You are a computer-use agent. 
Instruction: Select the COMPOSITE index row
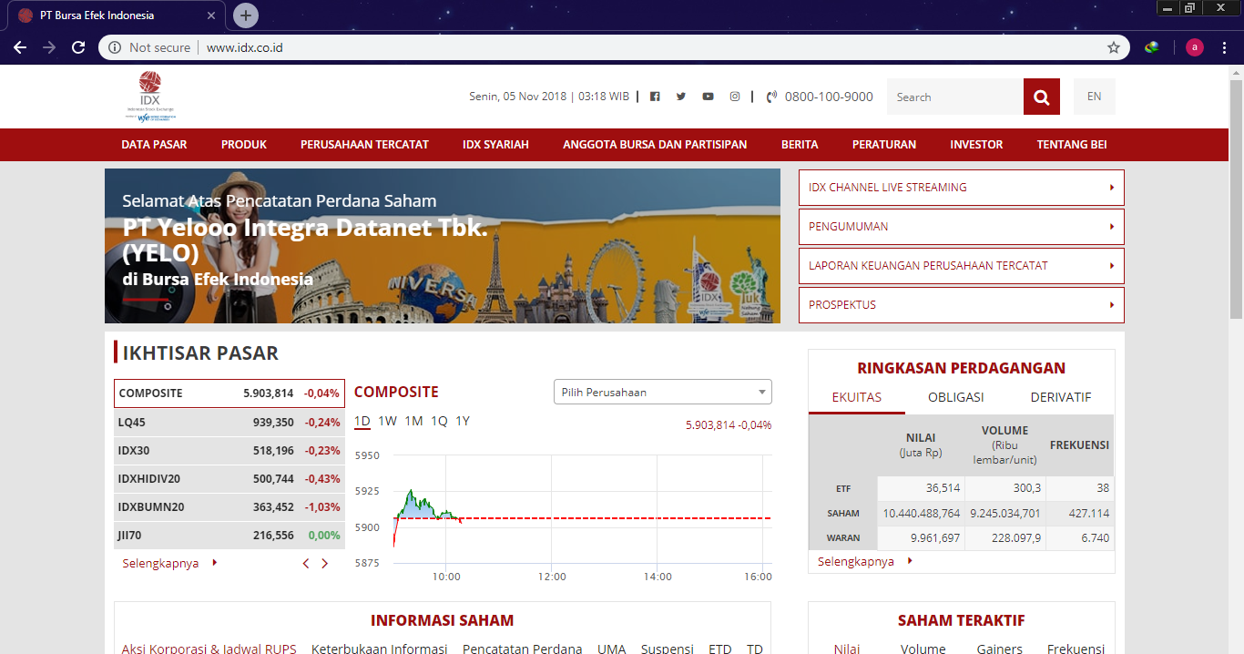tap(229, 393)
